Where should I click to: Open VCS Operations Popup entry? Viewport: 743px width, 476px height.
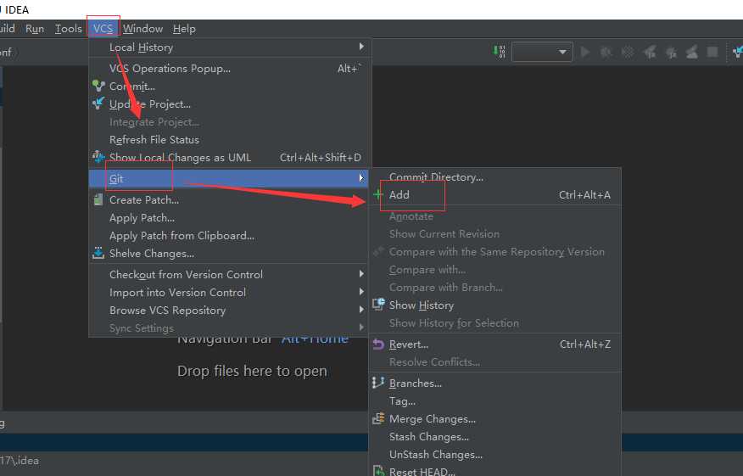click(170, 68)
